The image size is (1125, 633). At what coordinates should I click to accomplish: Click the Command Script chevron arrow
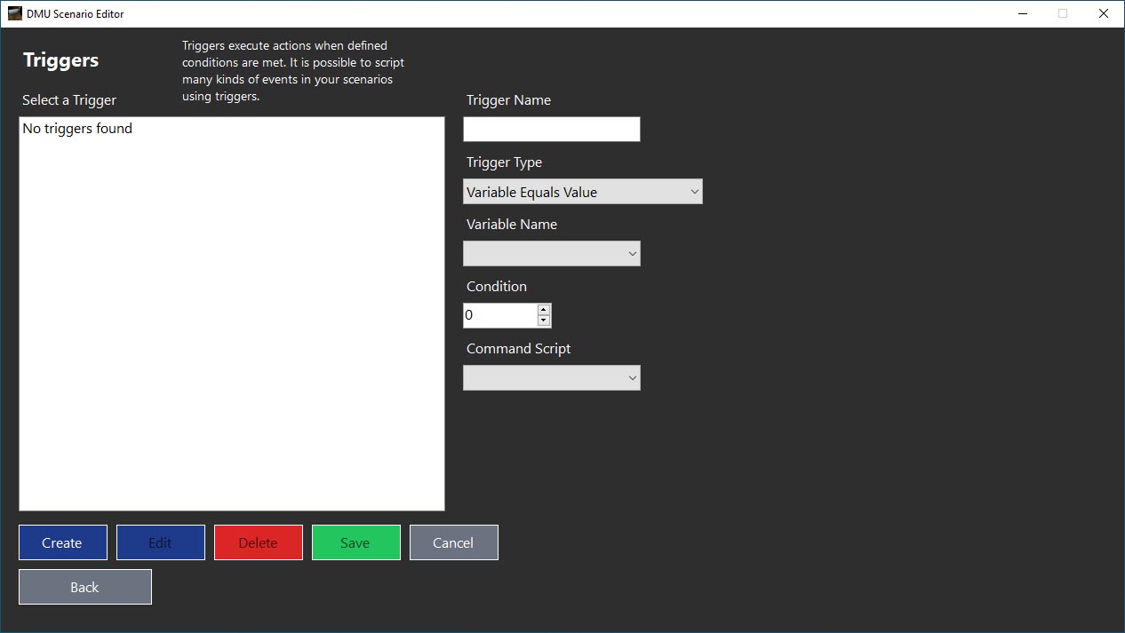tap(632, 378)
